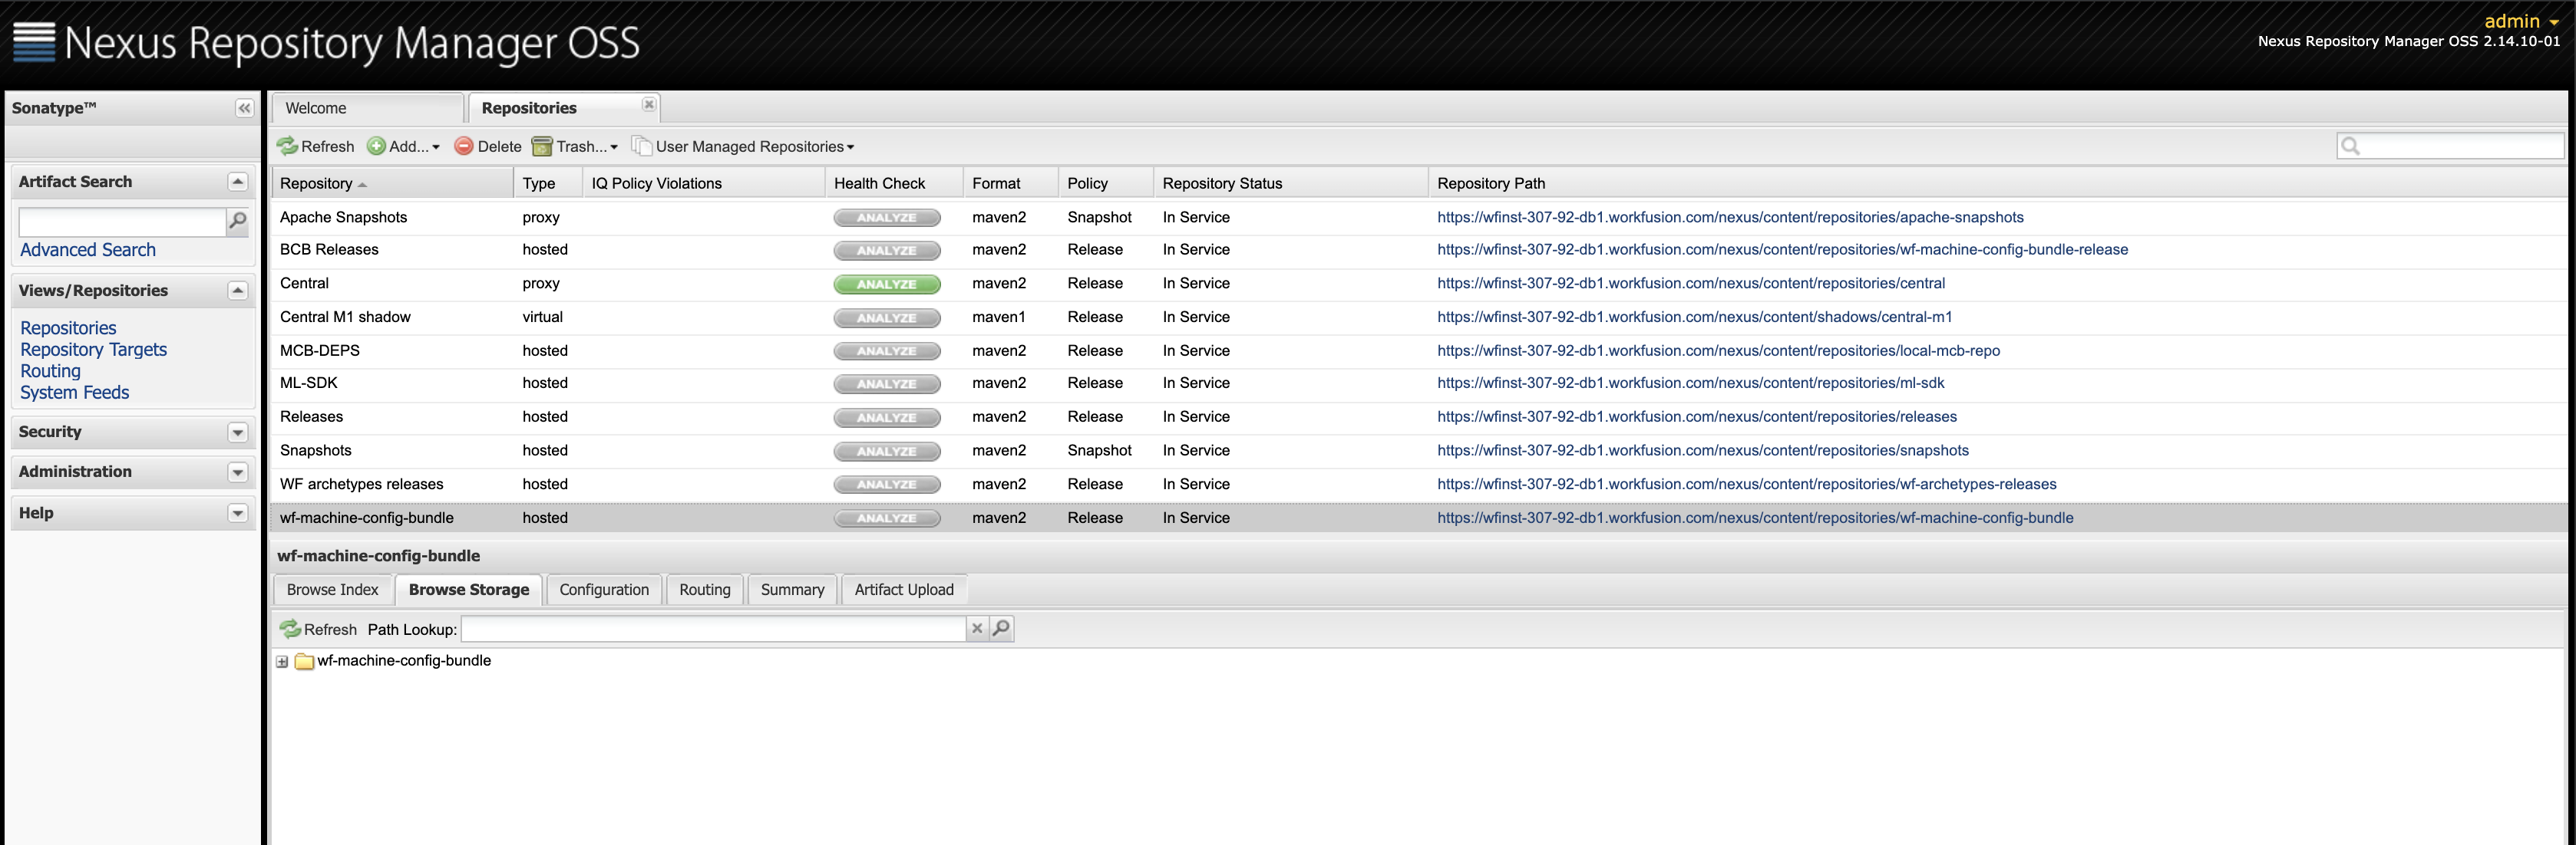The width and height of the screenshot is (2576, 845).
Task: Click Analyze button for Central repository
Action: (x=887, y=284)
